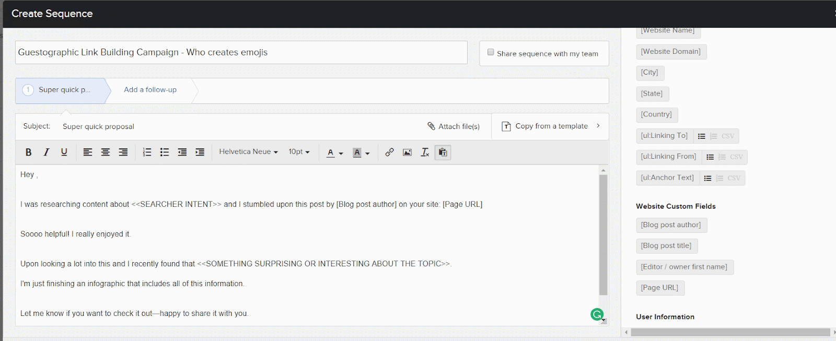Click Add a follow-up step
Viewport: 836px width, 341px height.
[x=150, y=90]
